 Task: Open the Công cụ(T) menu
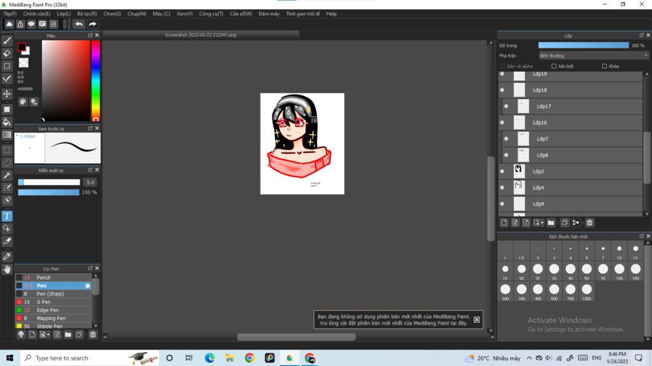[x=211, y=13]
